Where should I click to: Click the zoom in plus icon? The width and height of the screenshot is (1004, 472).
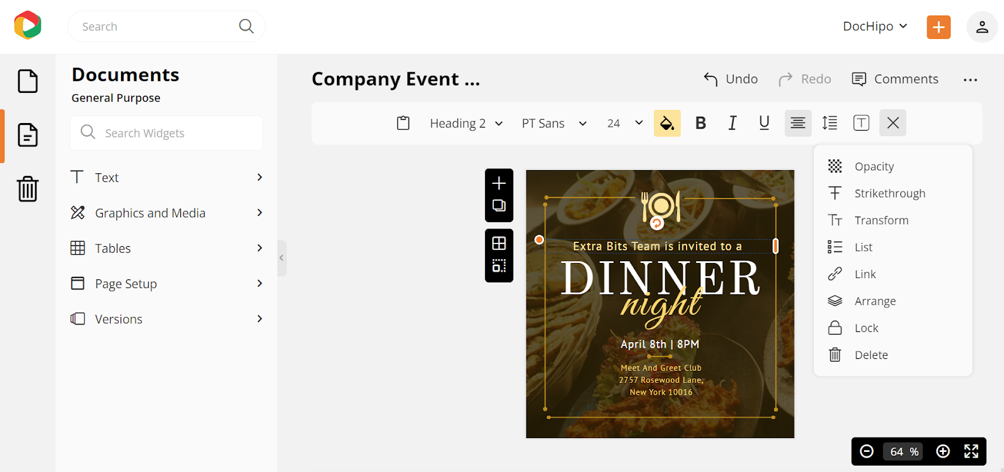[943, 451]
